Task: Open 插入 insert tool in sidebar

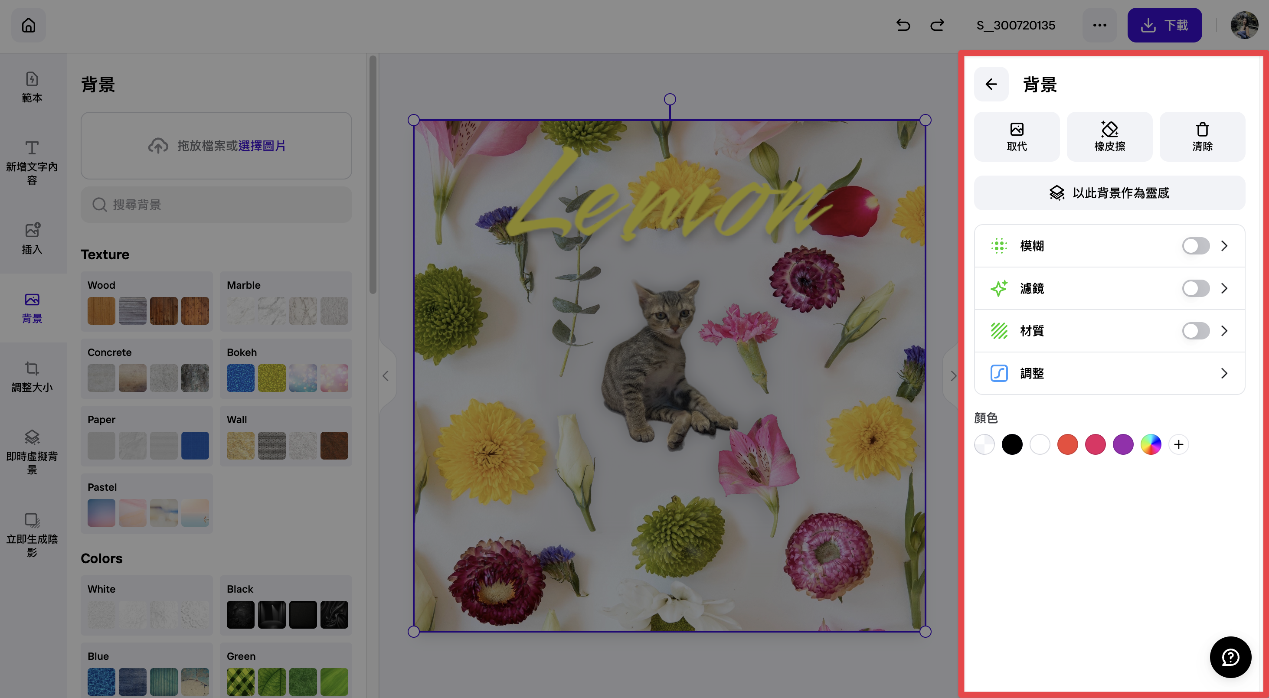Action: 32,239
